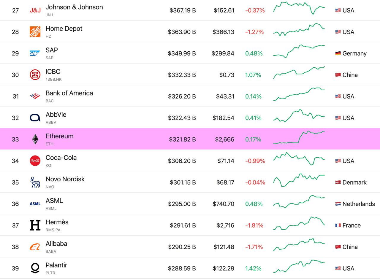The height and width of the screenshot is (279, 380).
Task: Click the Netherlands flag in ASML row
Action: [338, 204]
